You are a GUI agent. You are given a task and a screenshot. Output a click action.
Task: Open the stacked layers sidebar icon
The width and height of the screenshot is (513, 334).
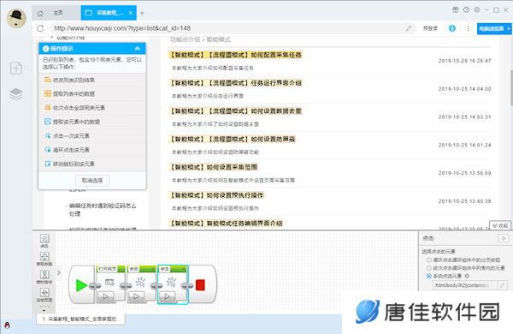pyautogui.click(x=16, y=94)
